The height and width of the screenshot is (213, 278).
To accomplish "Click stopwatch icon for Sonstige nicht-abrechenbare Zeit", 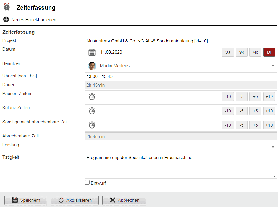I will coord(92,125).
